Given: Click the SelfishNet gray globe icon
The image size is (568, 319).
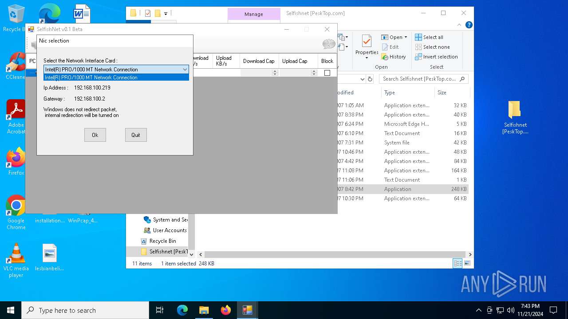Looking at the screenshot, I should [329, 44].
